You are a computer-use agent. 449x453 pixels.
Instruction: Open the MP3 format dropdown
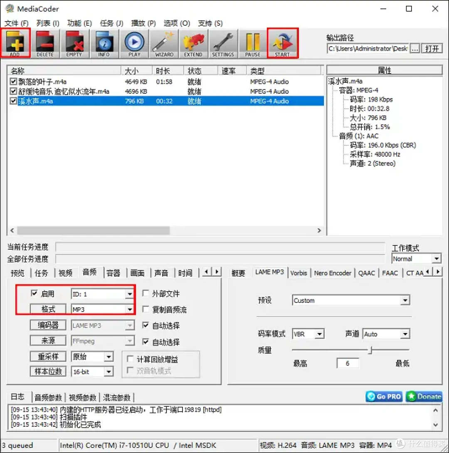pyautogui.click(x=103, y=309)
